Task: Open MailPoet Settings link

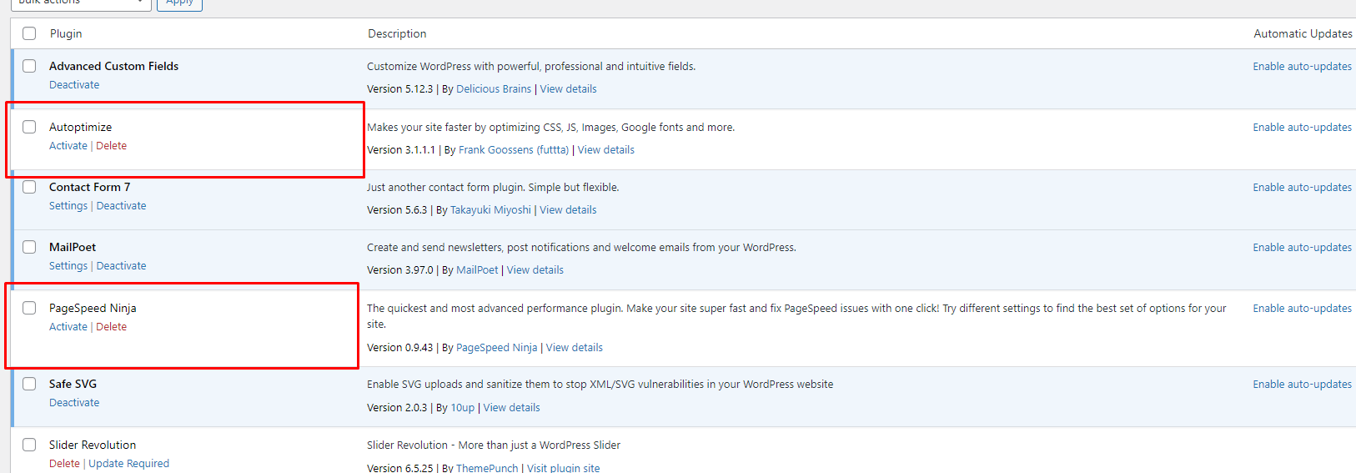Action: [68, 266]
